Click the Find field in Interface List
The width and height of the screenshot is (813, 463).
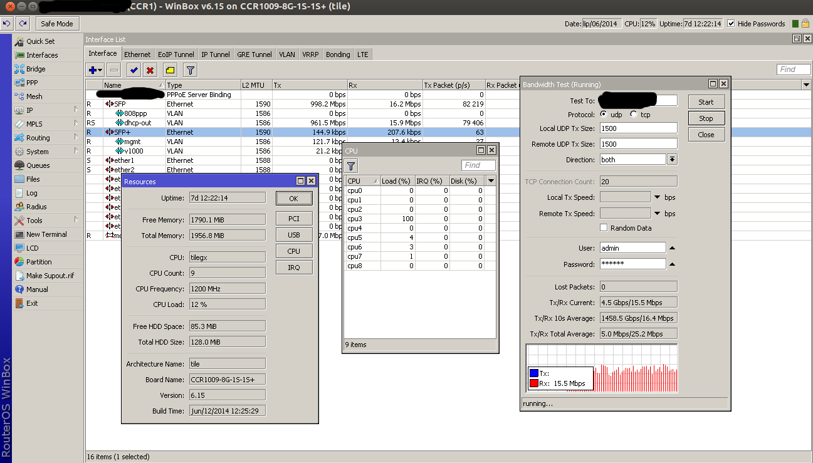click(793, 70)
